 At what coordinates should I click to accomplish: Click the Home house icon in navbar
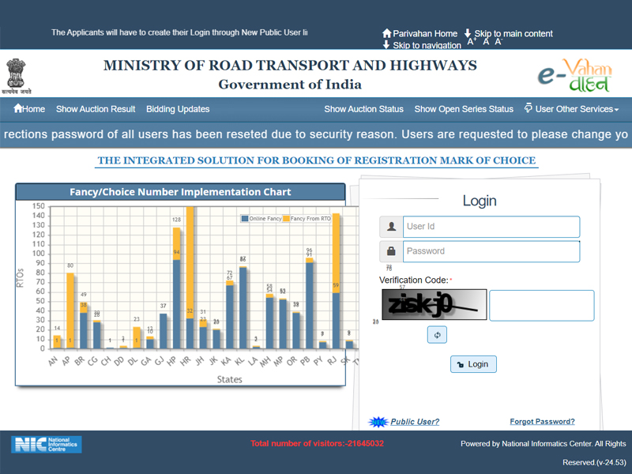point(17,108)
